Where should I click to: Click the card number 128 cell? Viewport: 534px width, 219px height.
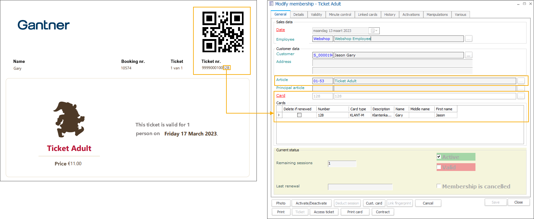332,115
